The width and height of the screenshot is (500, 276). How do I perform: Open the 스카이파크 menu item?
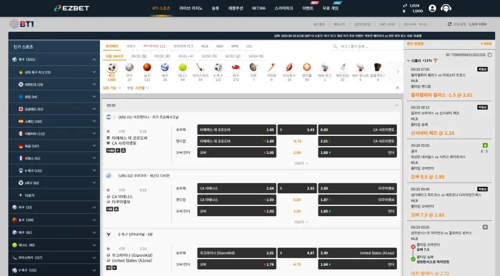click(284, 8)
